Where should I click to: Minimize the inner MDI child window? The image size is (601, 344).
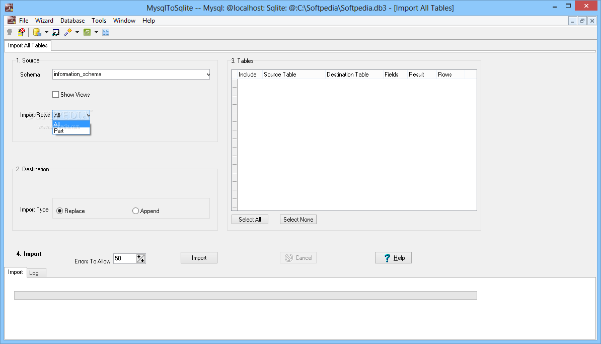[x=572, y=21]
